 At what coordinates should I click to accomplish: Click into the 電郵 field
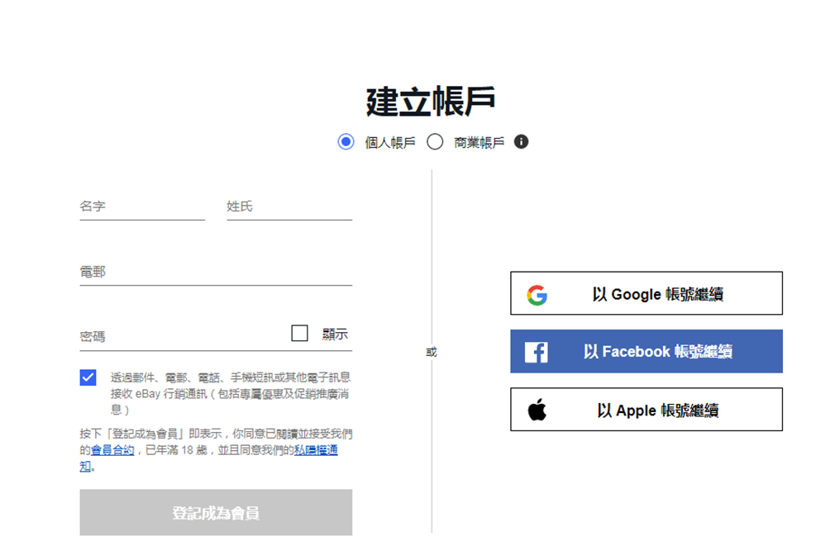pos(215,272)
